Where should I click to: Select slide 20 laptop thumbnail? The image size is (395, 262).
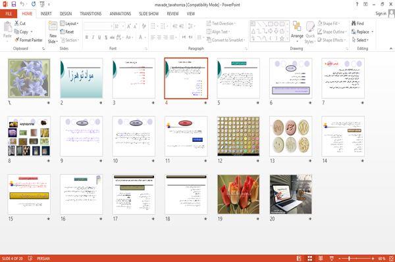click(x=291, y=194)
